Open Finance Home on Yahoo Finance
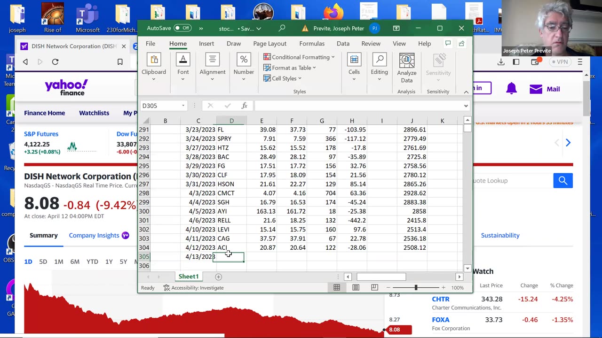The height and width of the screenshot is (338, 602). click(45, 113)
